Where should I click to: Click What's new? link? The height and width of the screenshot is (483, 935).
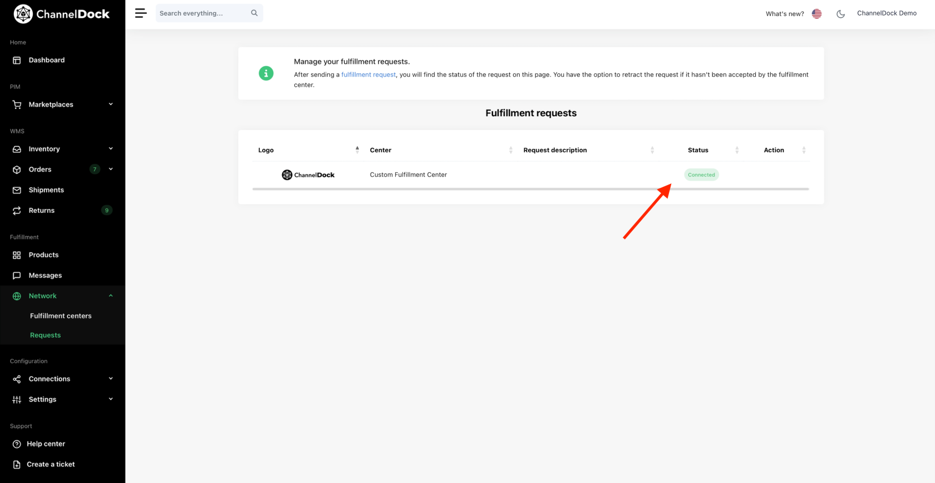coord(785,14)
